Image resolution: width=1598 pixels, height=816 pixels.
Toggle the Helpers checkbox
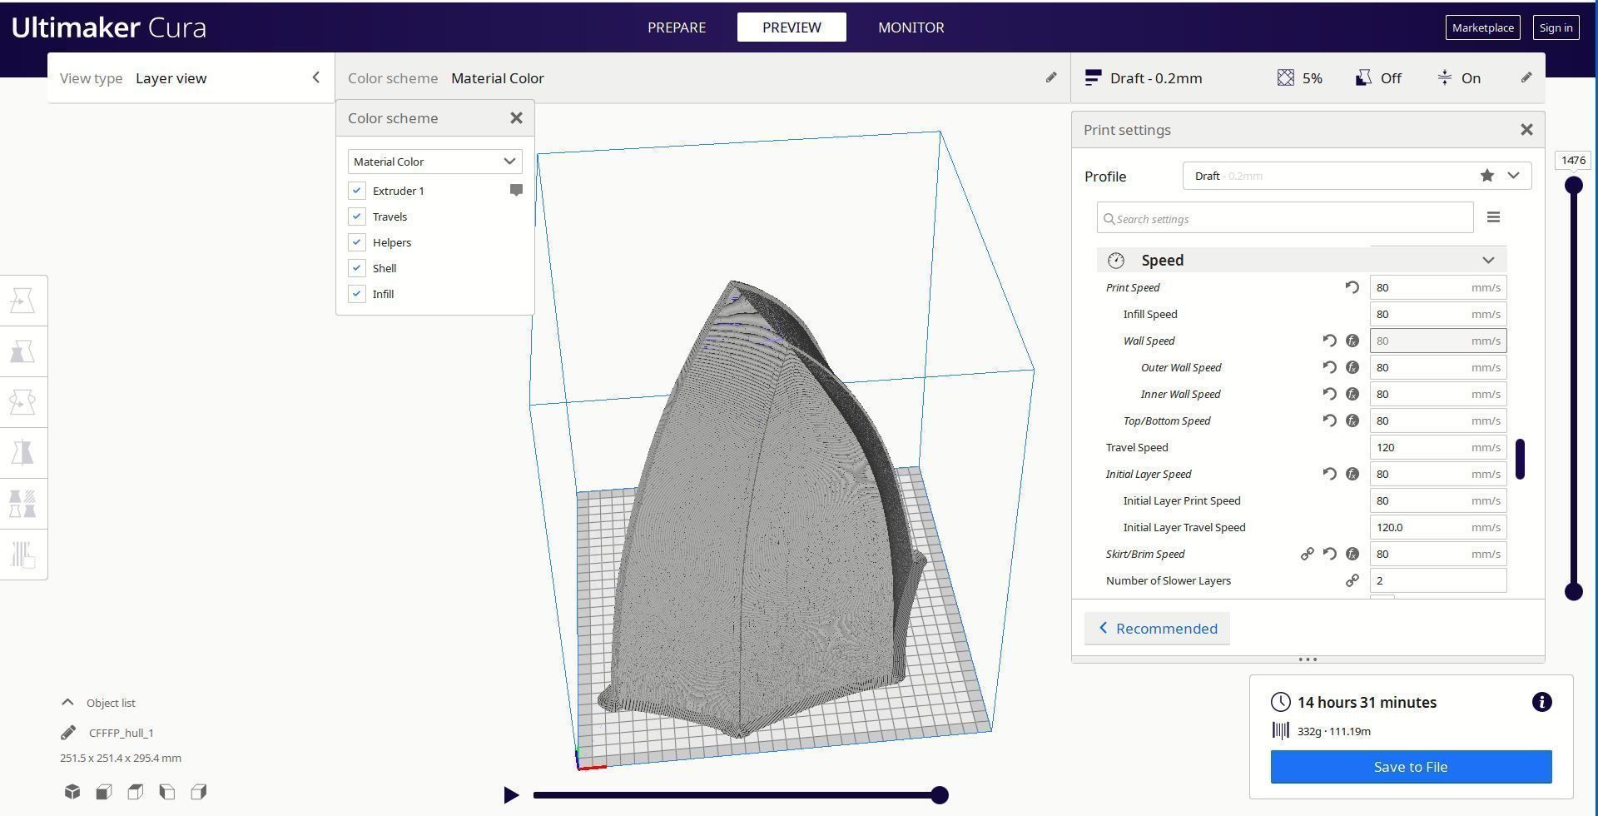(357, 242)
